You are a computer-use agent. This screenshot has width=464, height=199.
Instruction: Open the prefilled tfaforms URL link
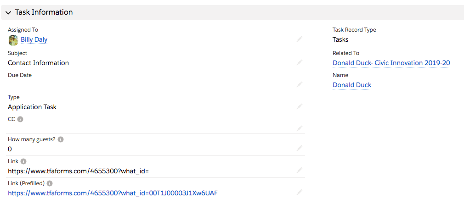point(113,193)
